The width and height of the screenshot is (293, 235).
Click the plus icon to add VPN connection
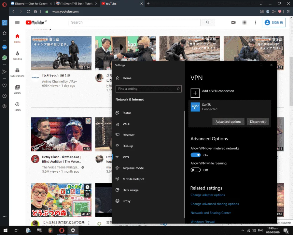(x=195, y=93)
